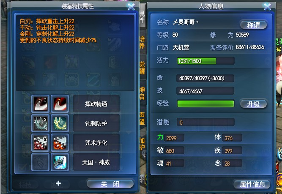Viewport: 282px width, 194px height.
Task: Select the 钝刺防护 yellow lightning armor icon
Action: (x=60, y=123)
